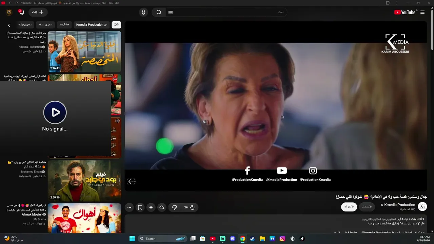
Task: Save video with the bookmark icon
Action: coord(140,207)
